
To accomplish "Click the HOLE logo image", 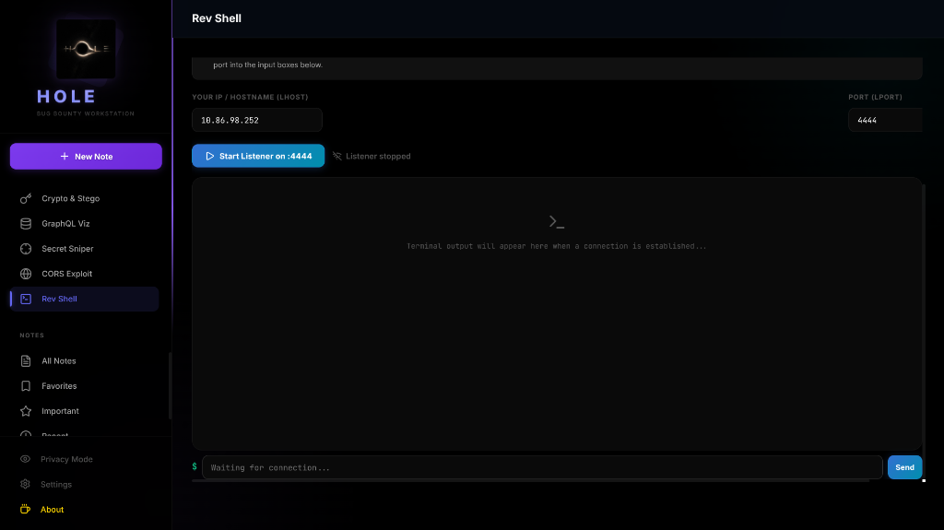I will pyautogui.click(x=86, y=49).
